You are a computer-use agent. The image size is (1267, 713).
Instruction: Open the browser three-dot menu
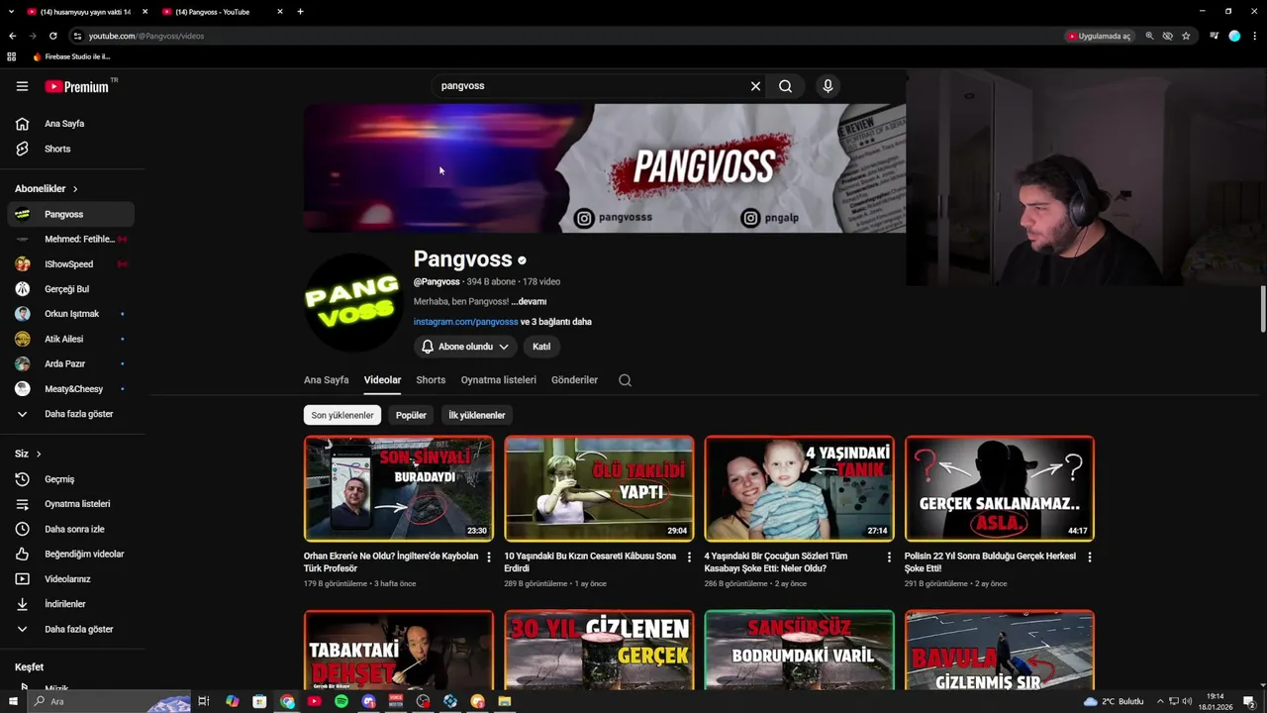click(x=1254, y=36)
